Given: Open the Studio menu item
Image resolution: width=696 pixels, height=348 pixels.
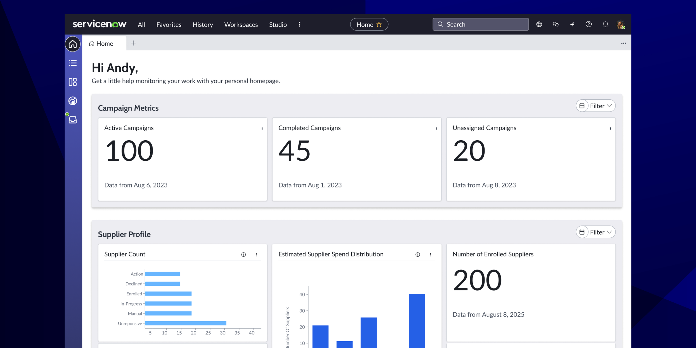Looking at the screenshot, I should click(278, 24).
